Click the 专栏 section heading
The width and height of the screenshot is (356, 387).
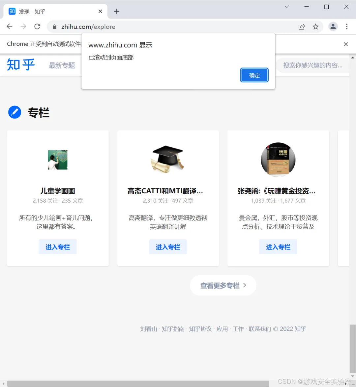click(x=39, y=113)
